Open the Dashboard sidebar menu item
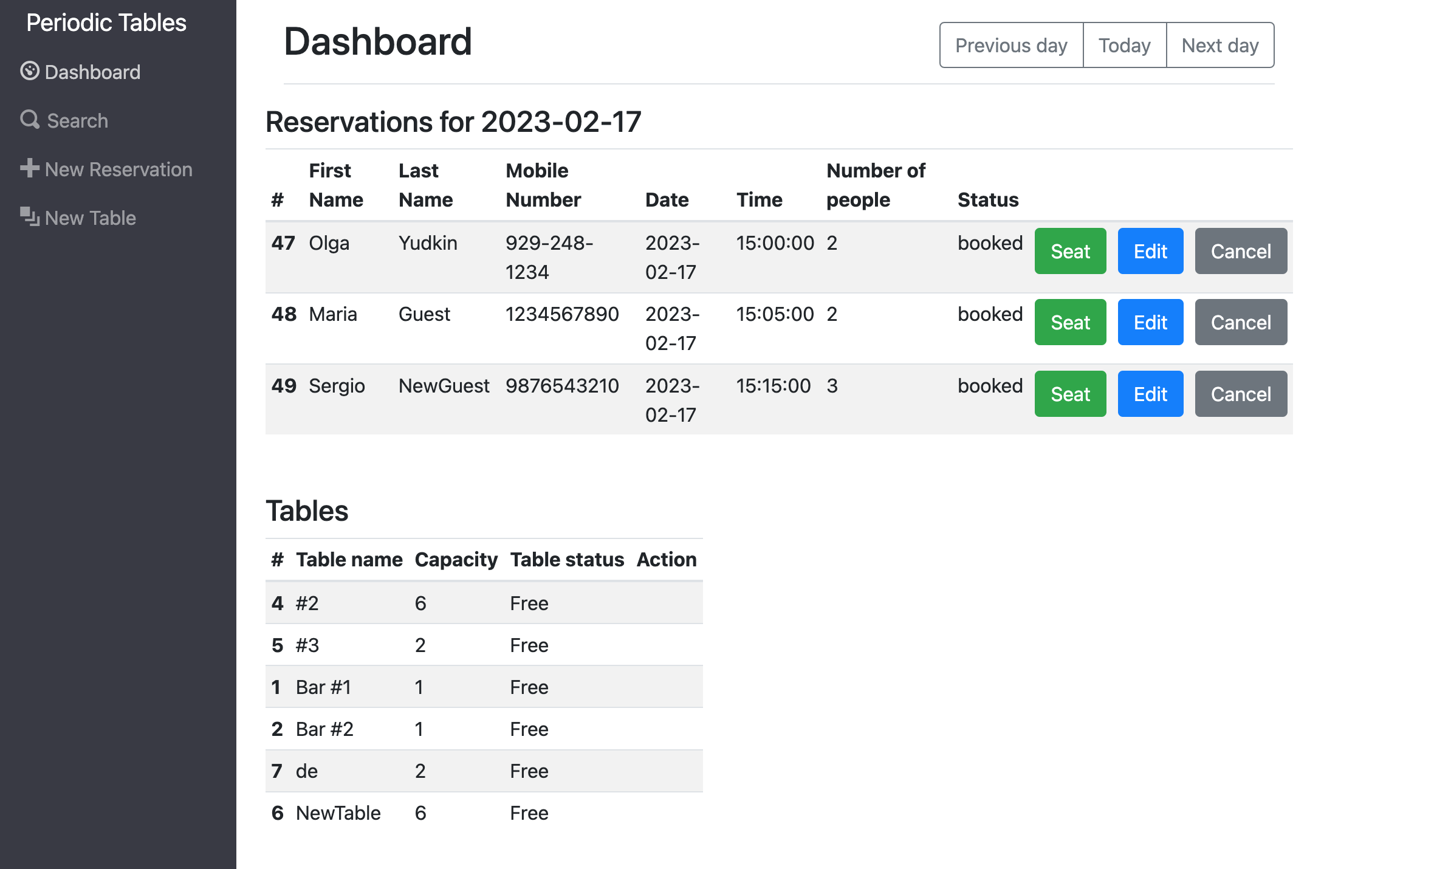This screenshot has height=869, width=1451. pyautogui.click(x=92, y=72)
